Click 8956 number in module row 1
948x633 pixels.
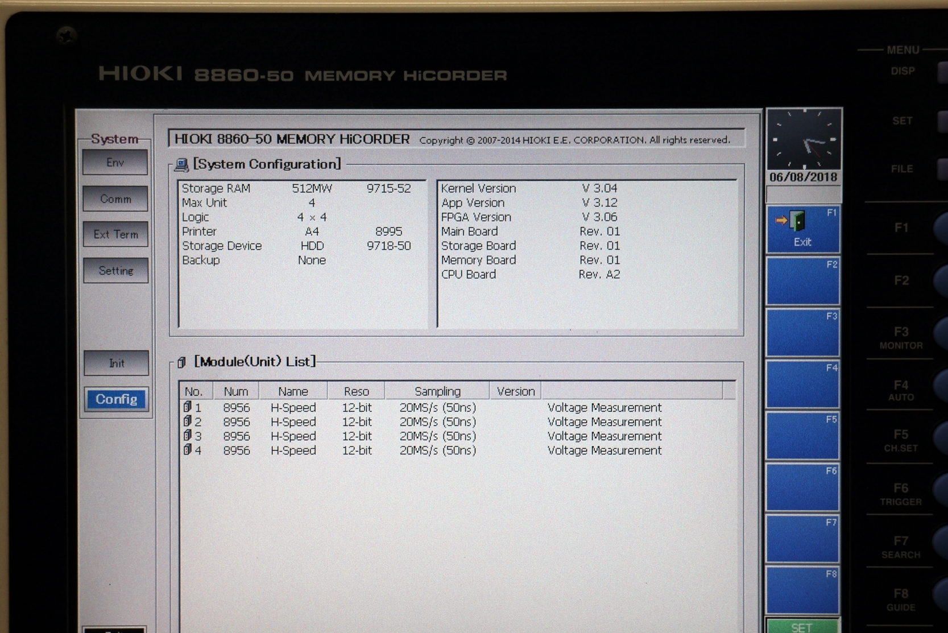click(x=236, y=408)
